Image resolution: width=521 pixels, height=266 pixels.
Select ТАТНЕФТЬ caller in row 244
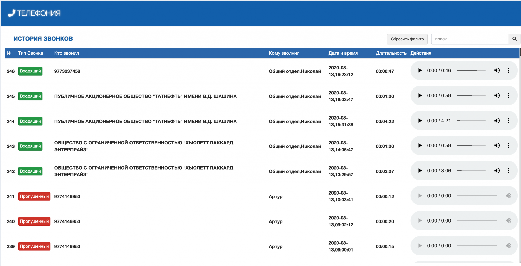145,121
